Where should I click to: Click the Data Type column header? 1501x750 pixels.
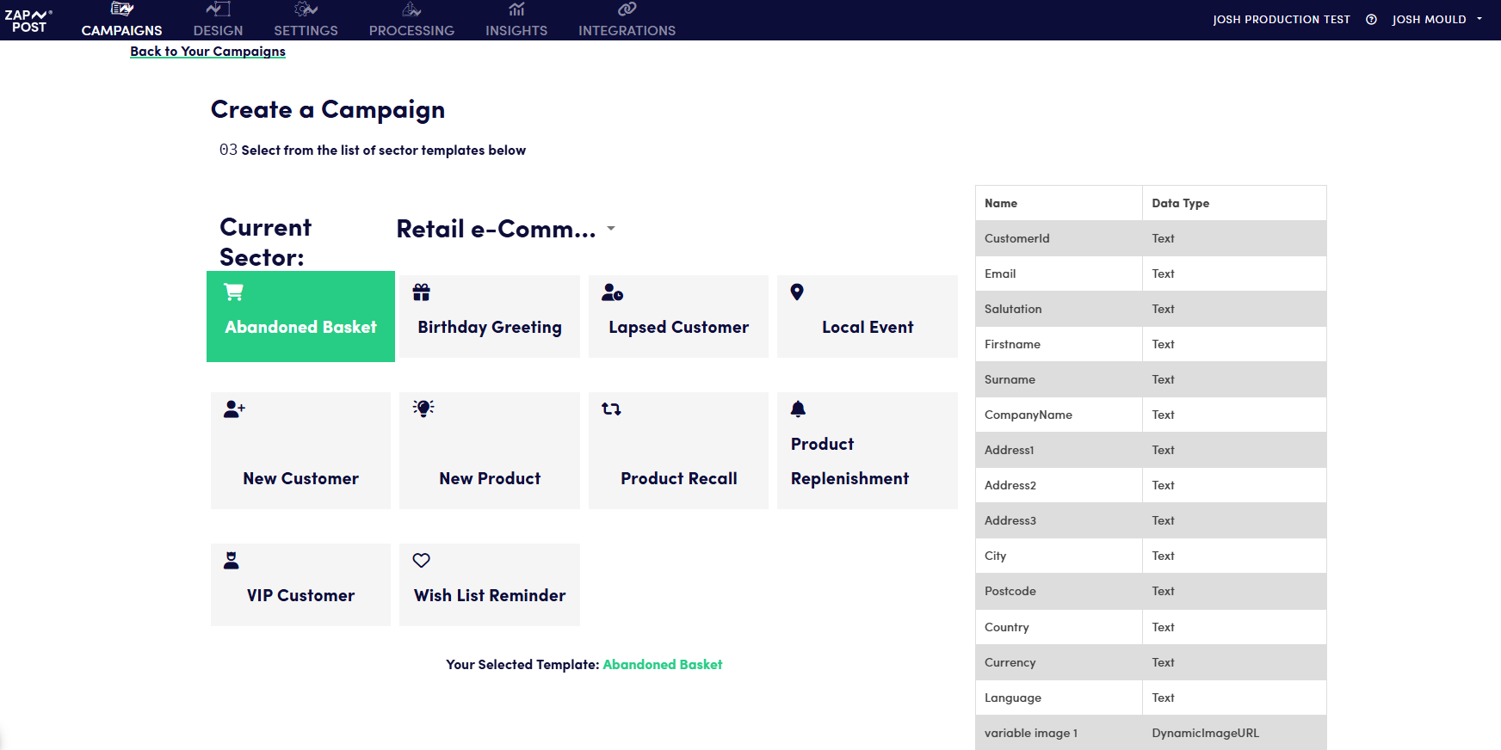[1180, 203]
